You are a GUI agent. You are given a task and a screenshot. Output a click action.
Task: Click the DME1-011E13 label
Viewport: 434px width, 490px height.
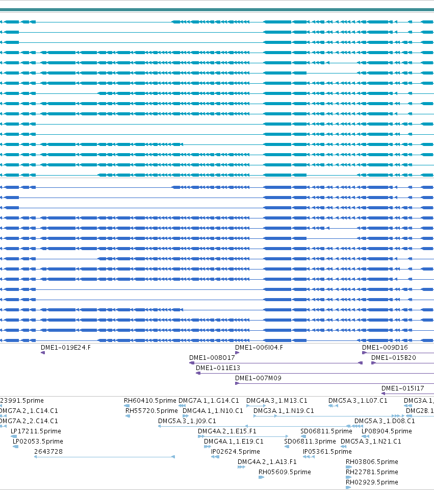[x=218, y=368]
